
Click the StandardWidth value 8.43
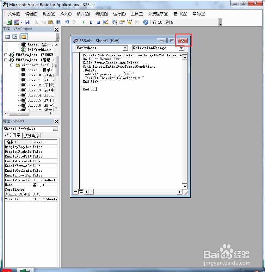(45, 194)
